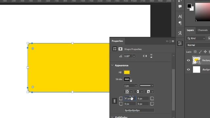The width and height of the screenshot is (210, 118).
Task: Click the bottom-left corner radius widget on shape
Action: [33, 87]
